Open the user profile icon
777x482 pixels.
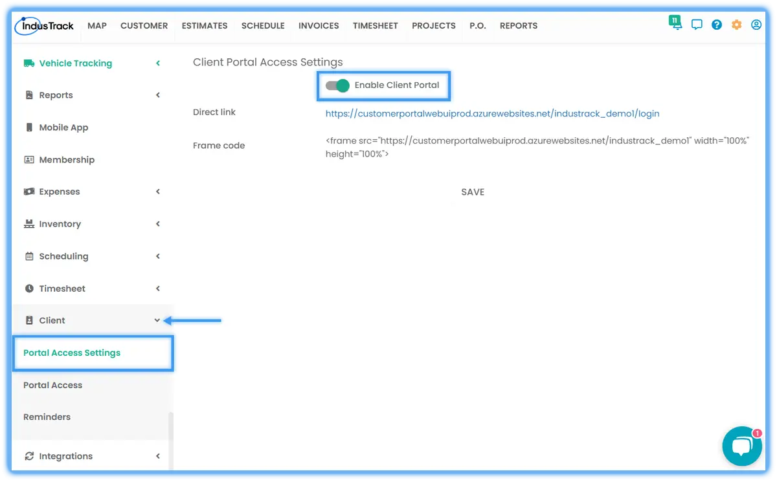[756, 25]
